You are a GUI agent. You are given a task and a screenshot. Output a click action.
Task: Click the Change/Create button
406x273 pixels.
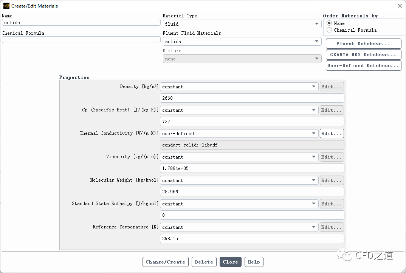(x=166, y=262)
